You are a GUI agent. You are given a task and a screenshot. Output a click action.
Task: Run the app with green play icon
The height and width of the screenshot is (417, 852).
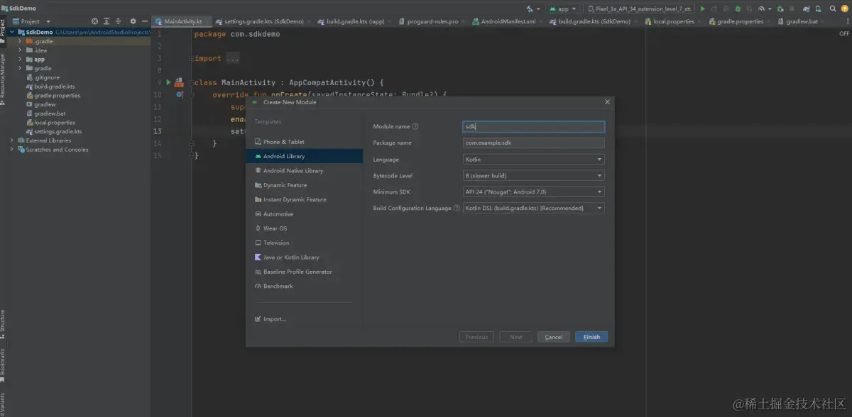[x=702, y=9]
